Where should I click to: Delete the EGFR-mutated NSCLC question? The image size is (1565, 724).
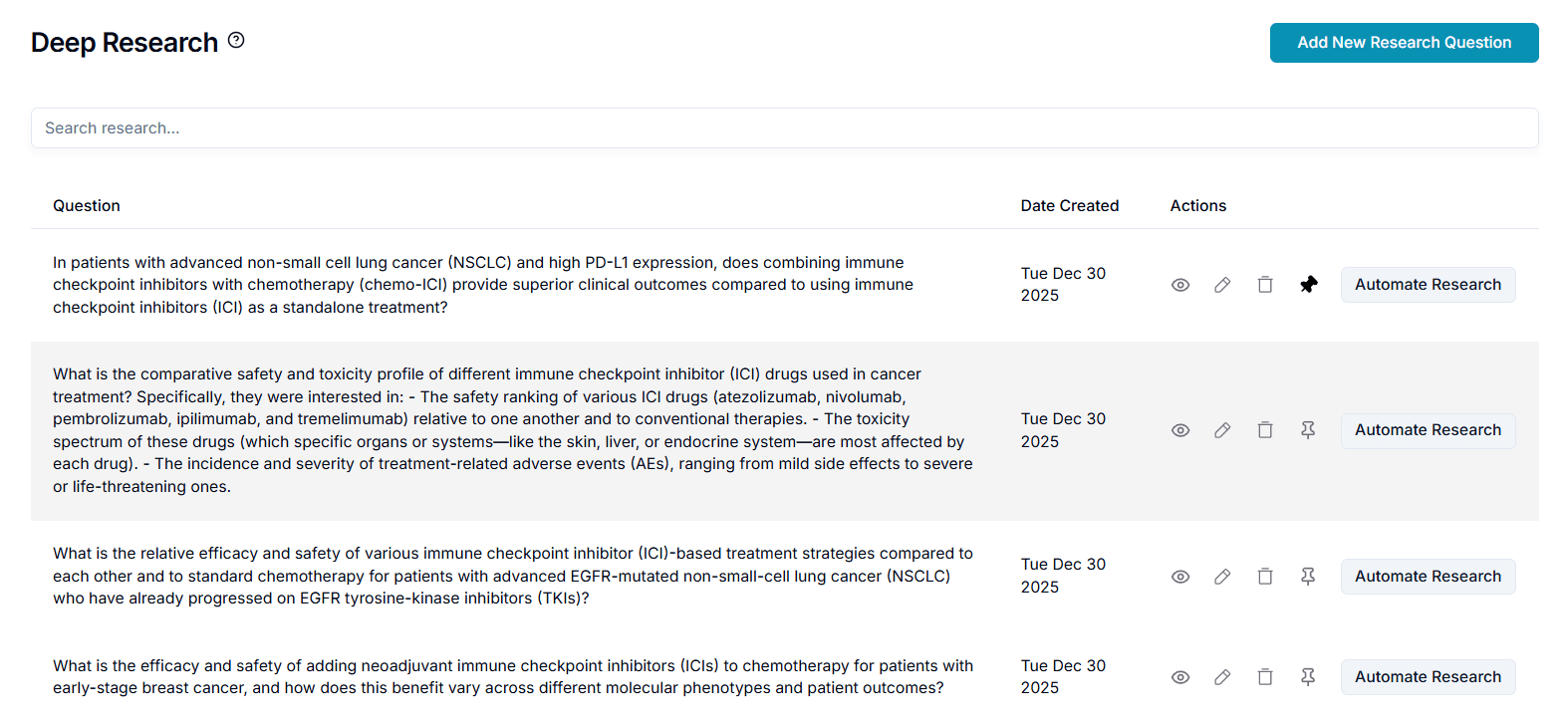point(1265,577)
